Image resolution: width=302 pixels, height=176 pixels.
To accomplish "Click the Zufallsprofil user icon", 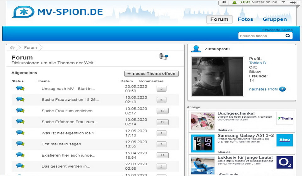I will click(x=196, y=49).
